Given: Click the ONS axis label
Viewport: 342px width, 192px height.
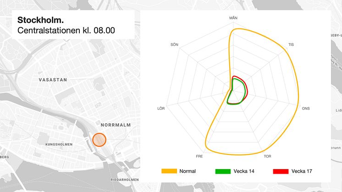Looking at the screenshot, I should 306,108.
